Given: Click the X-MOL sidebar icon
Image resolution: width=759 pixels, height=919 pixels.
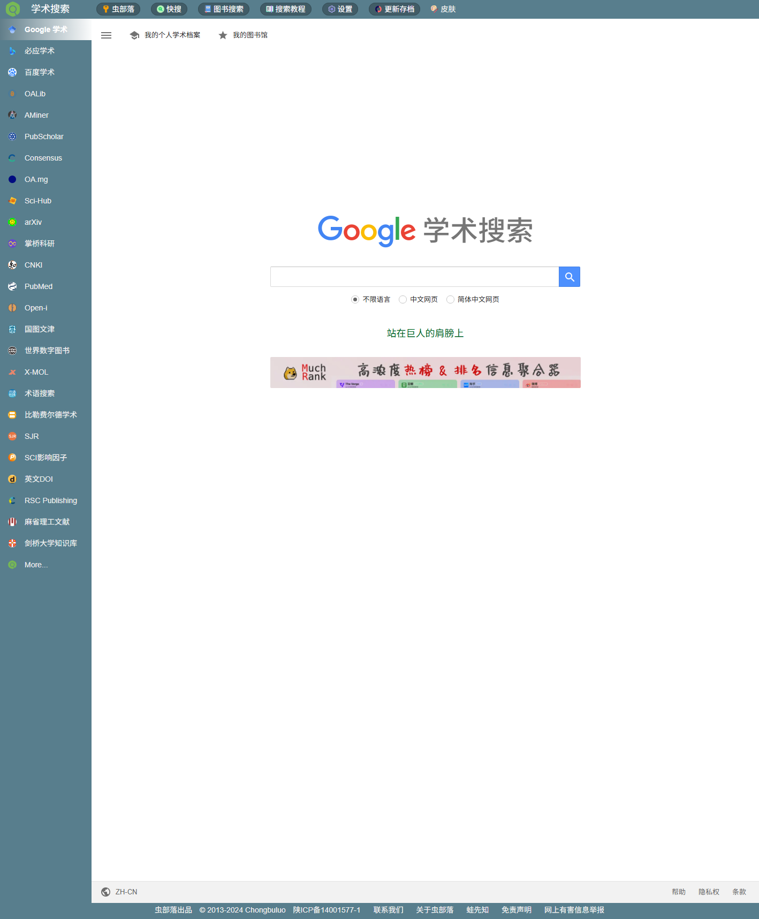Looking at the screenshot, I should pyautogui.click(x=12, y=372).
